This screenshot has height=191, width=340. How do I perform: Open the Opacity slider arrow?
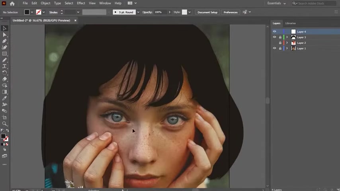169,12
